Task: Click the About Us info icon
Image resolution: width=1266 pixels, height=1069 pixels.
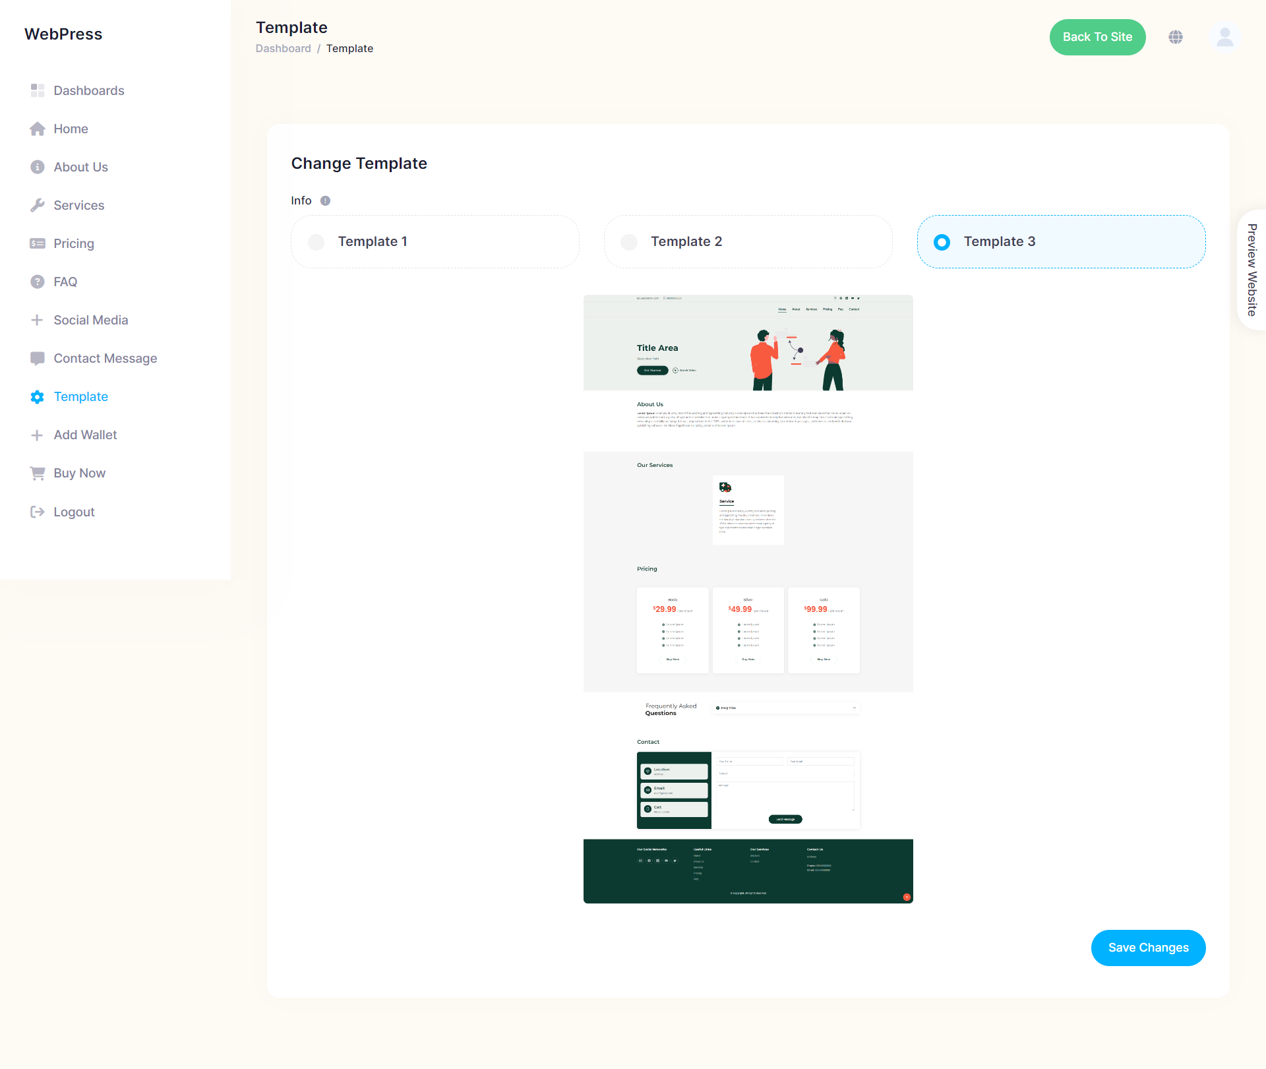Action: pos(38,167)
